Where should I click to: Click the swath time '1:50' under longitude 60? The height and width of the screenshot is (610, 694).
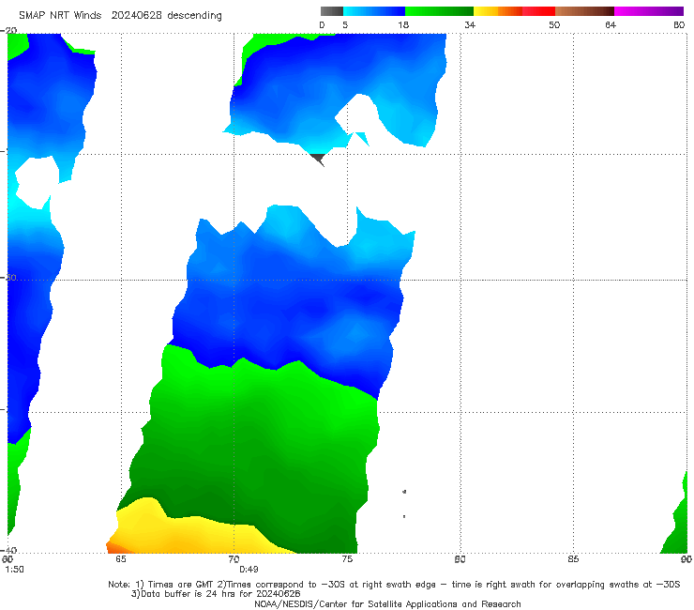click(x=15, y=570)
